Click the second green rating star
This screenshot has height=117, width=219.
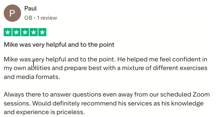tap(17, 32)
